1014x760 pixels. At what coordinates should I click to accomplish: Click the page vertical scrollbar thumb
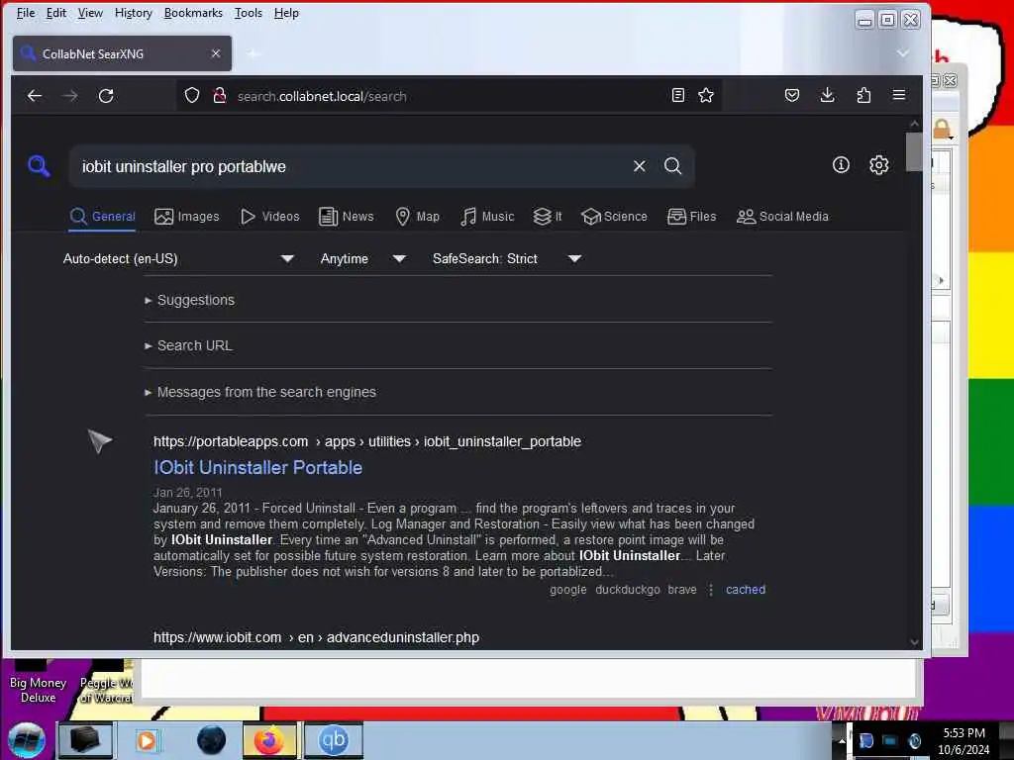pyautogui.click(x=914, y=151)
